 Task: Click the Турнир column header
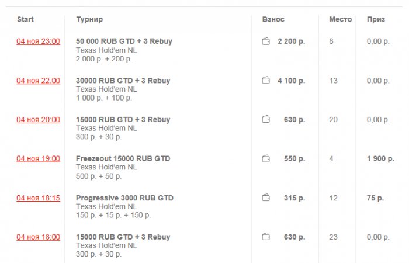(x=89, y=20)
